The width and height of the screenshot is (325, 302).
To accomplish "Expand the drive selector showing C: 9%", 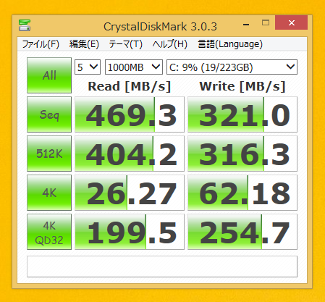I will pyautogui.click(x=232, y=67).
